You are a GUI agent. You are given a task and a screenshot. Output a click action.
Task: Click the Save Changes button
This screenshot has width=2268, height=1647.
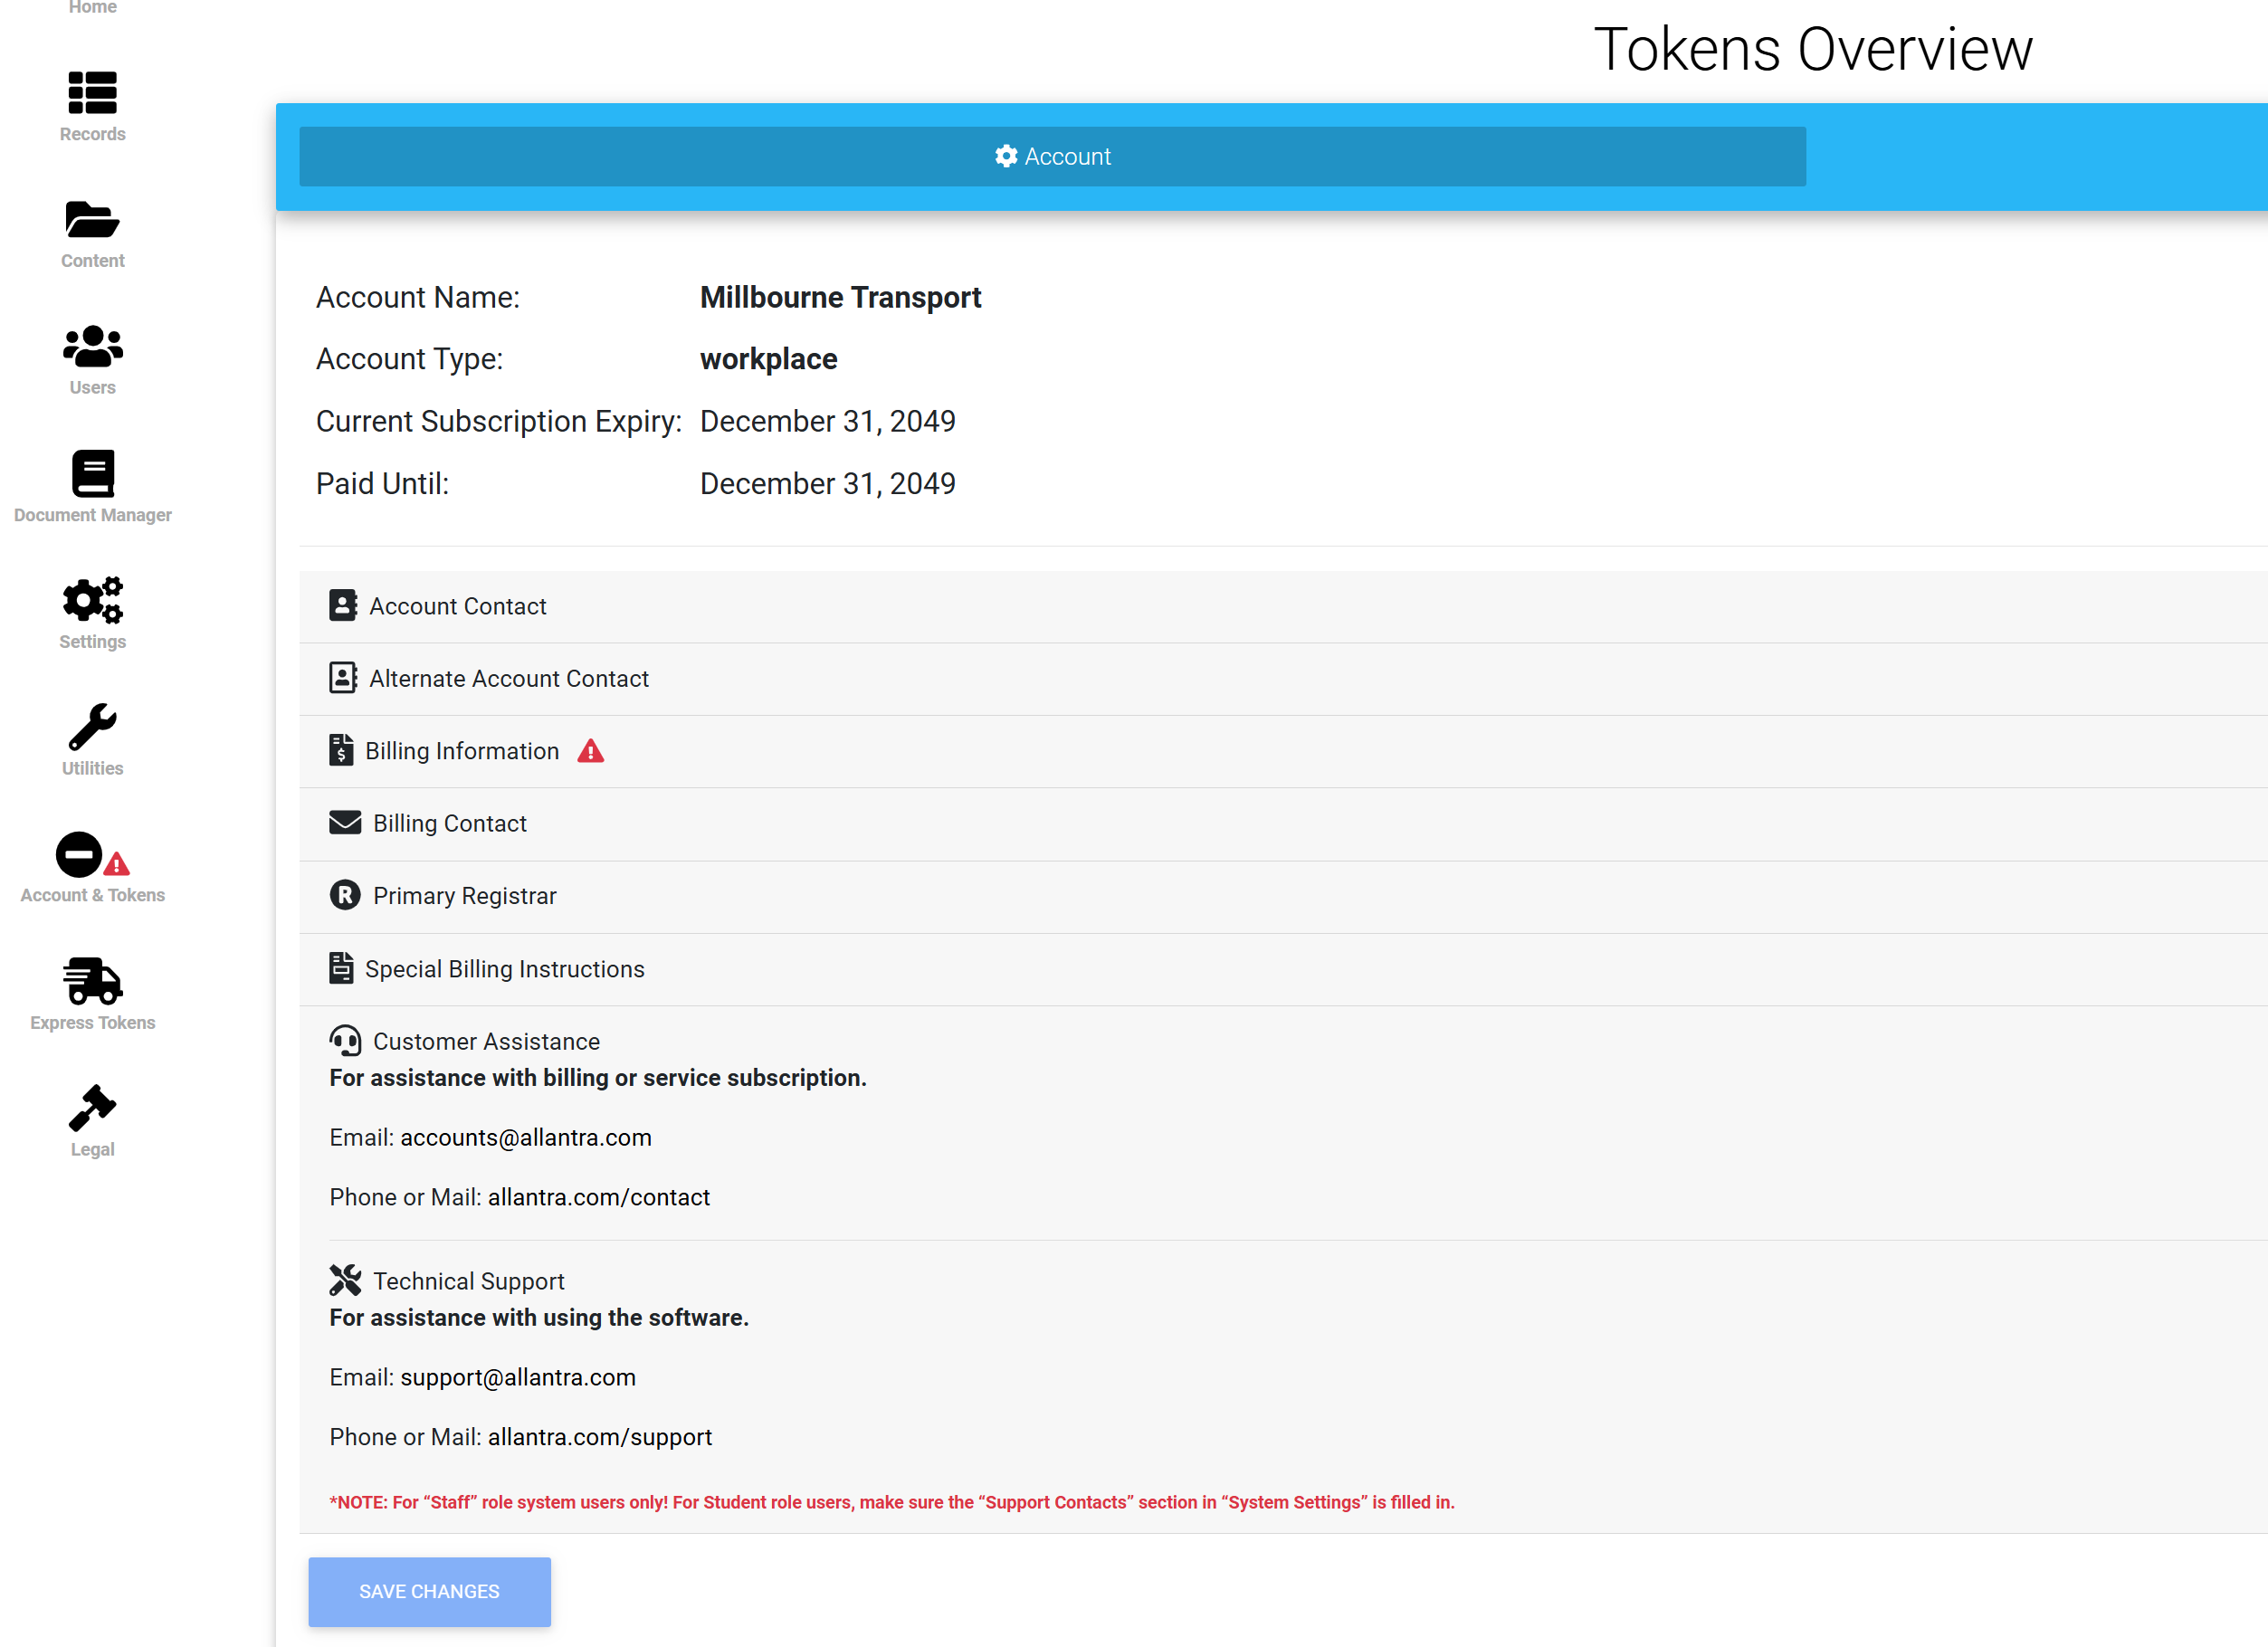(429, 1591)
